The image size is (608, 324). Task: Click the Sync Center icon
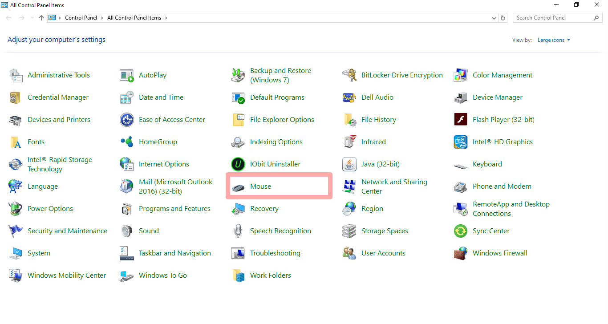click(461, 231)
